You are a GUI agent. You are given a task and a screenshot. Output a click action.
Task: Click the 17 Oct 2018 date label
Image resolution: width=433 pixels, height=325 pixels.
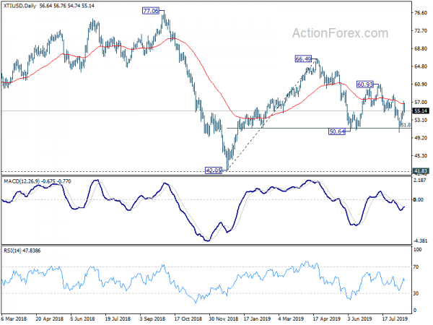188,319
